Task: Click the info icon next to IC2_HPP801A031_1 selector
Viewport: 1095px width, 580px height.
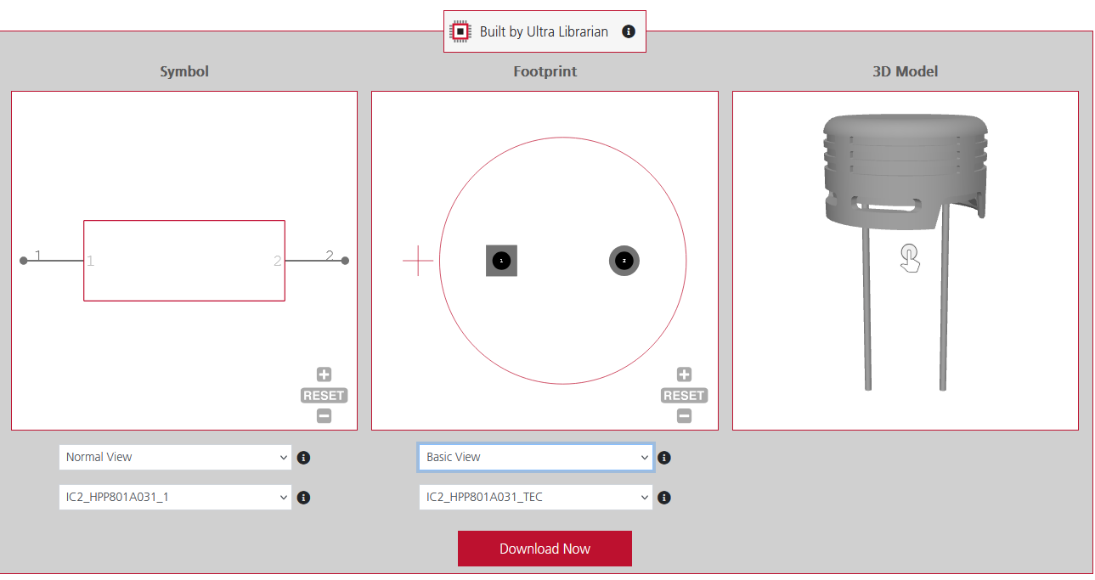Action: [x=303, y=497]
